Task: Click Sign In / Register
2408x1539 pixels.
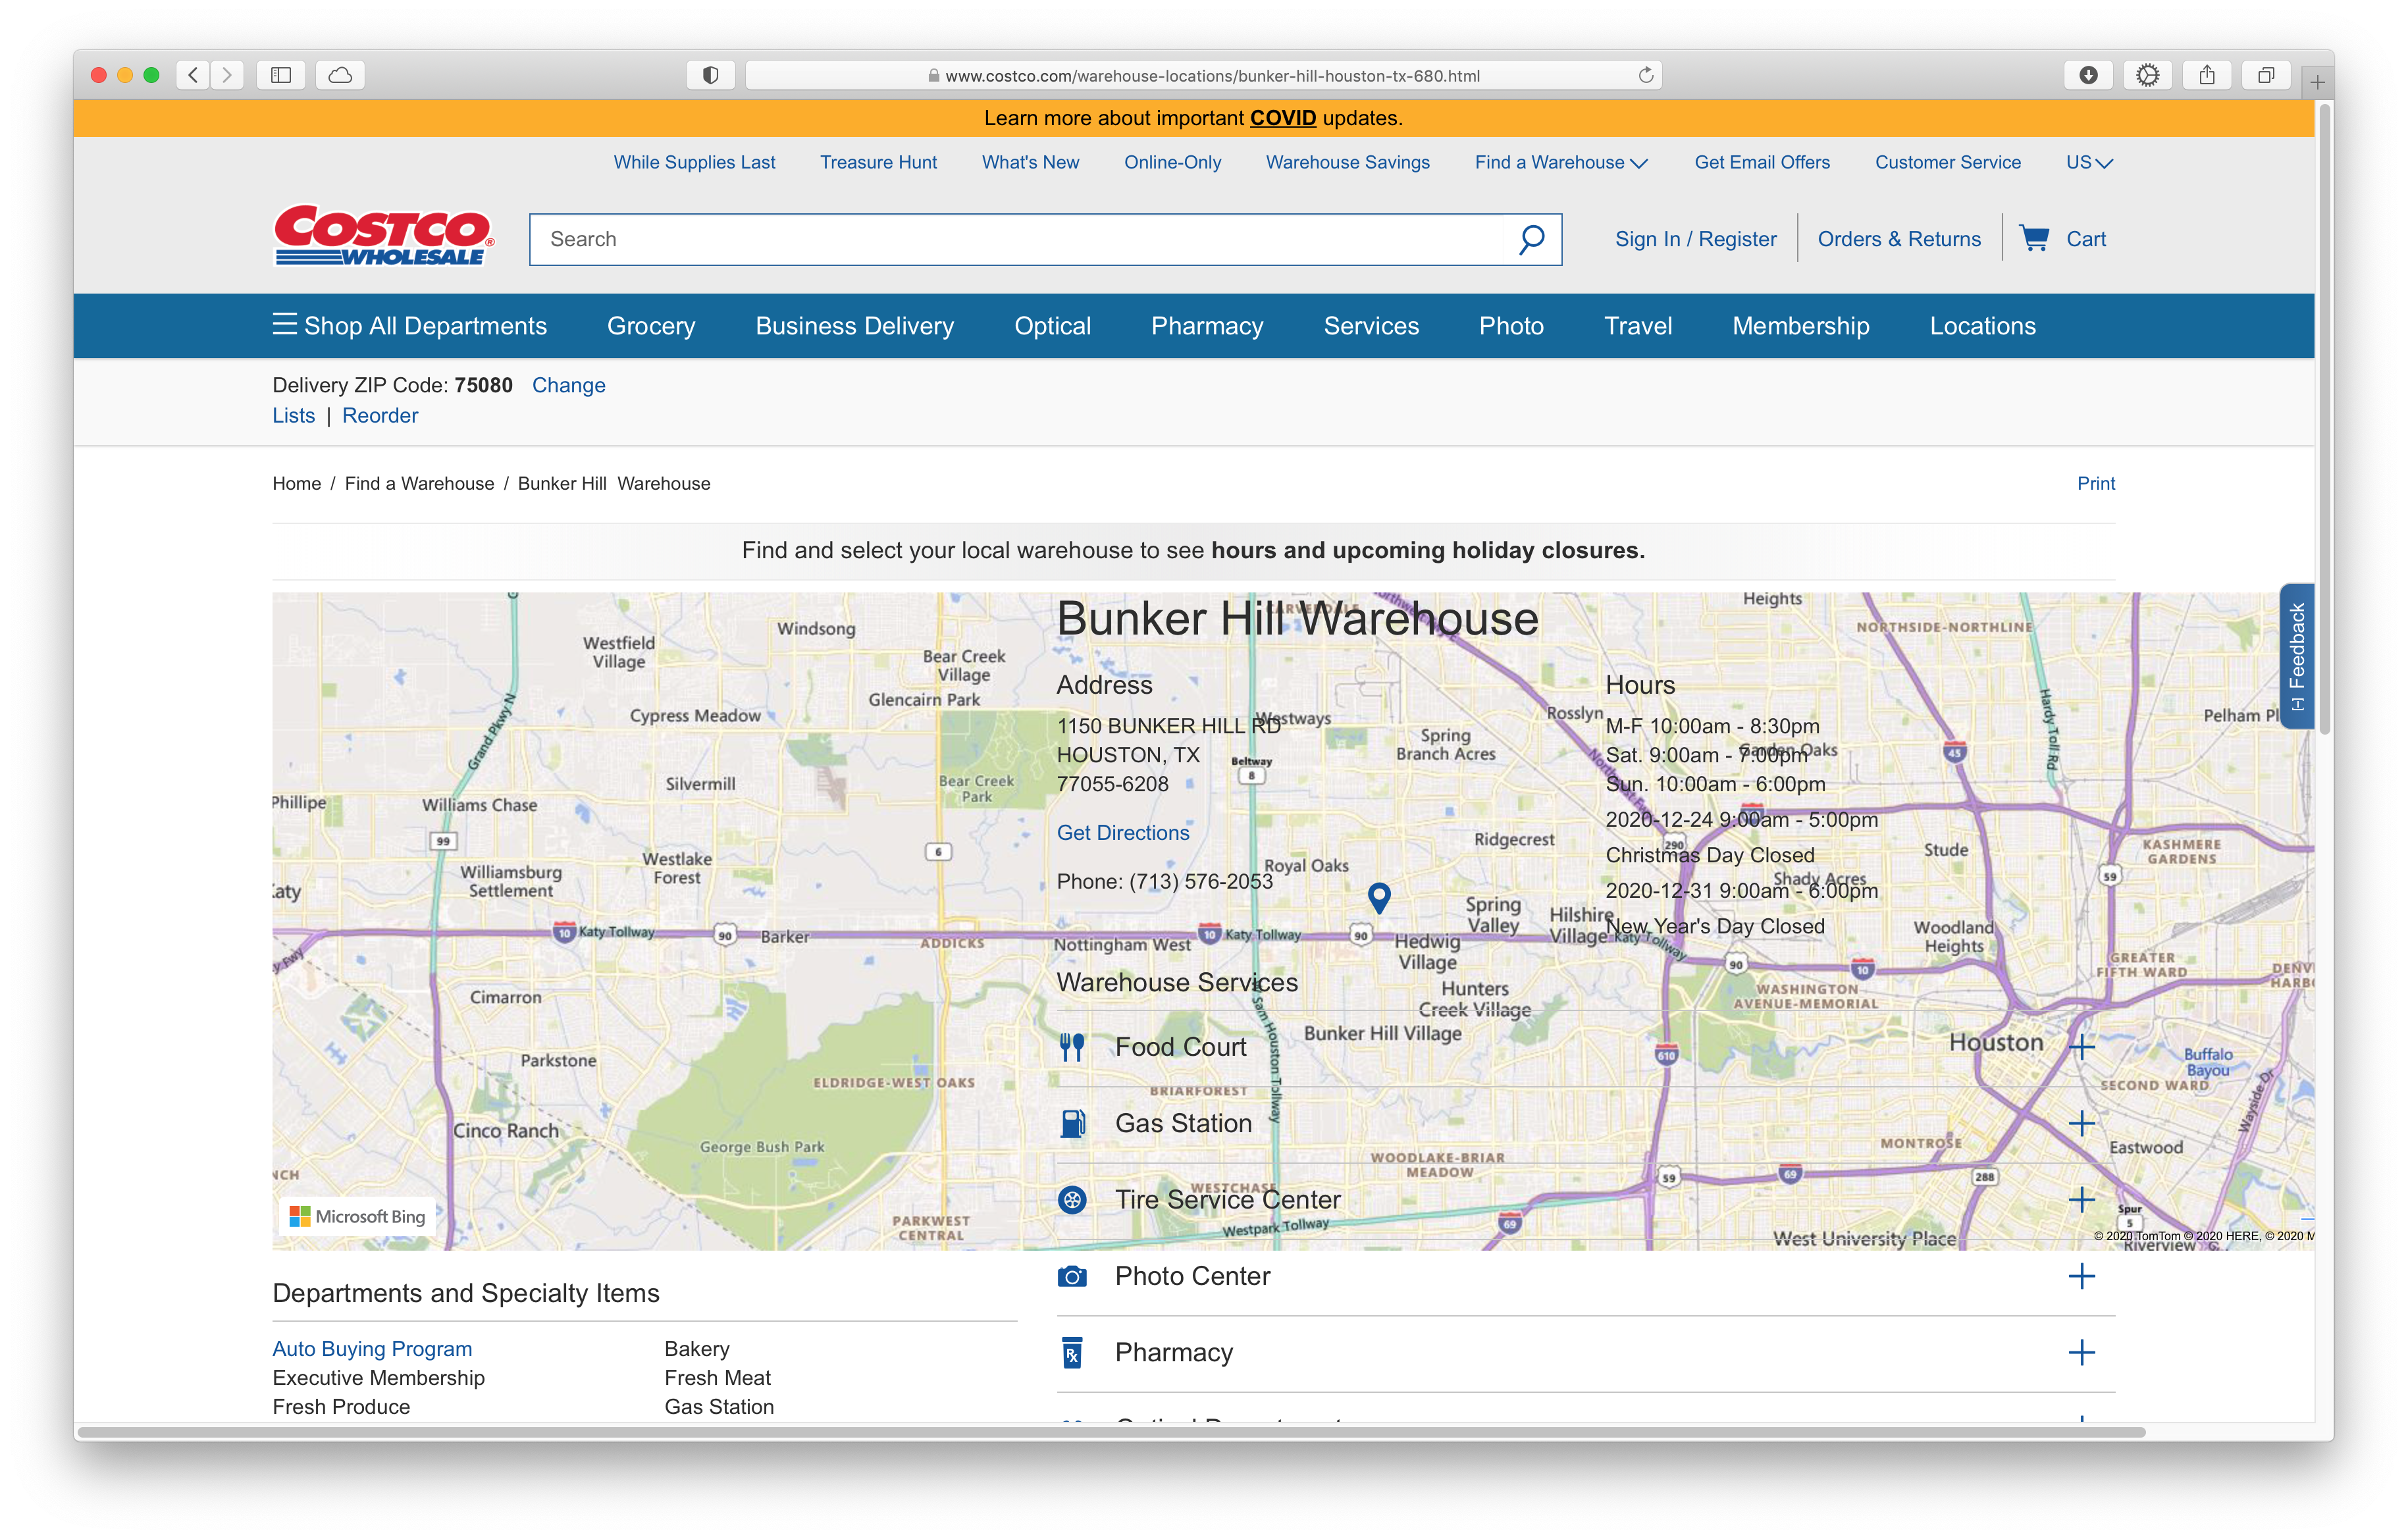Action: point(1695,239)
